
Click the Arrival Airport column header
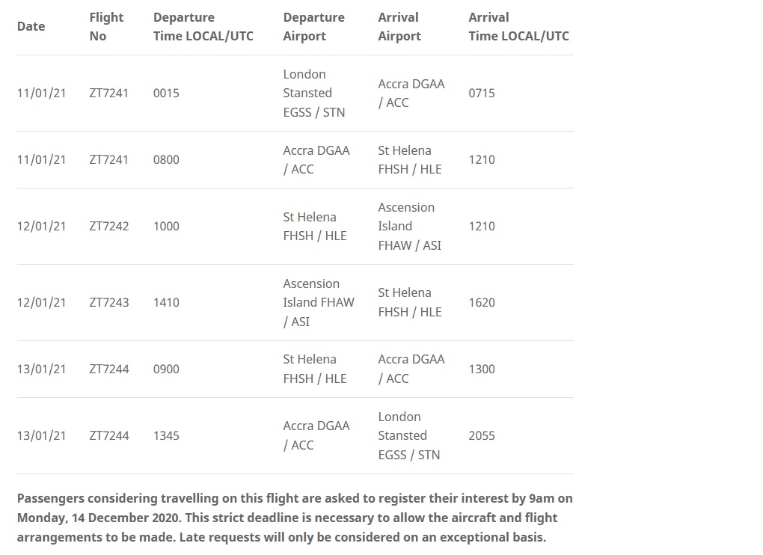(x=399, y=26)
